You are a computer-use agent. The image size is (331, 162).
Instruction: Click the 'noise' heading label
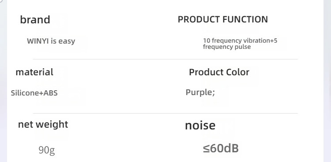click(200, 125)
